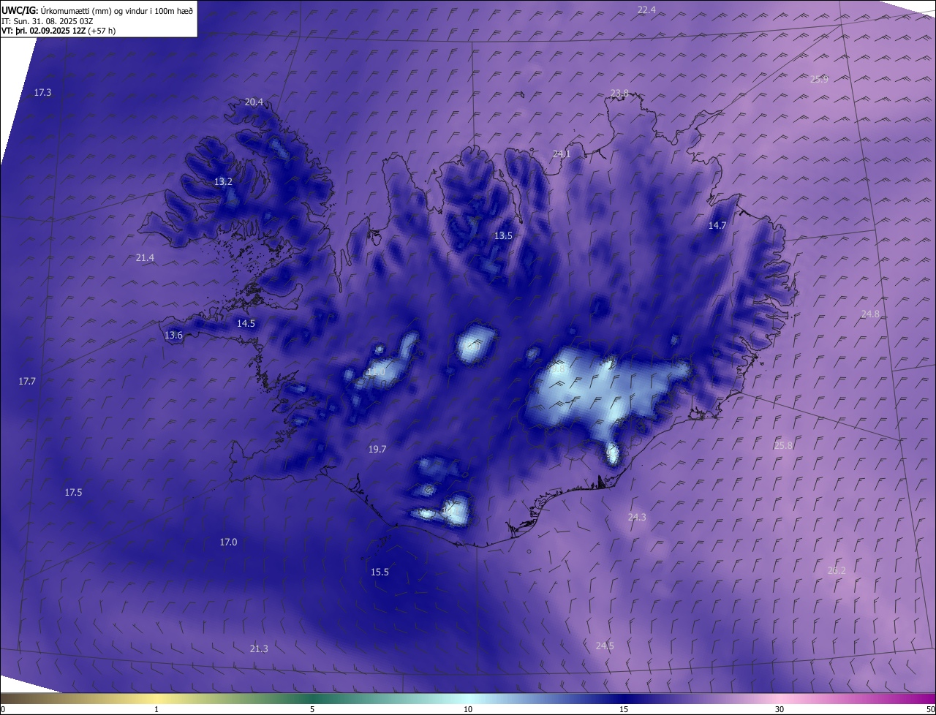
Task: Click the 13.2 value label
Action: point(223,181)
